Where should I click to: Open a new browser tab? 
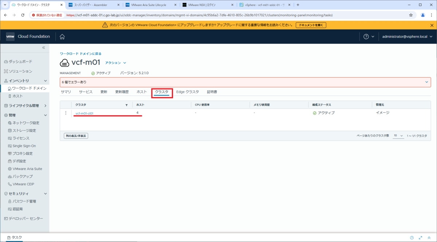point(298,5)
